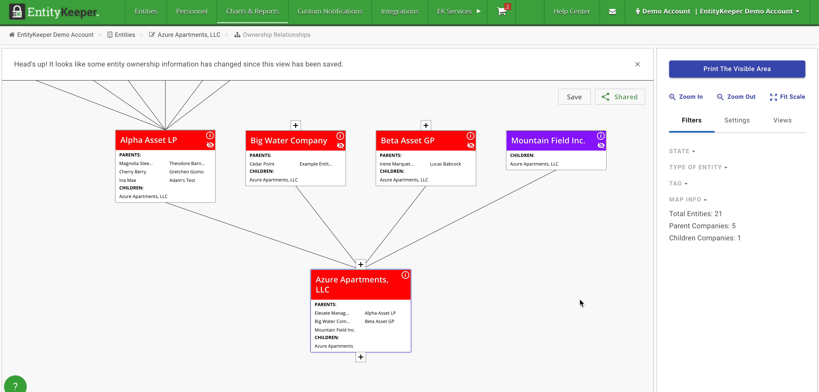The height and width of the screenshot is (392, 819).
Task: Collapse the Map Info section
Action: coord(688,199)
